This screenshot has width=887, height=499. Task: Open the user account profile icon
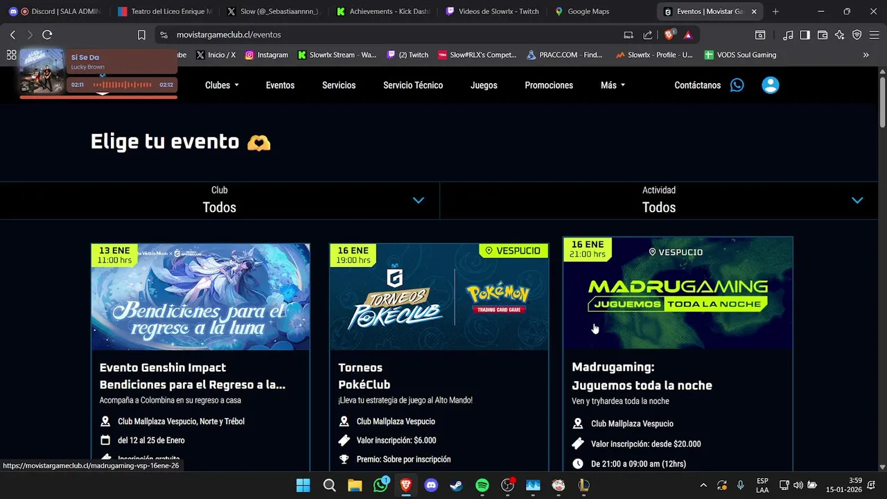coord(770,85)
